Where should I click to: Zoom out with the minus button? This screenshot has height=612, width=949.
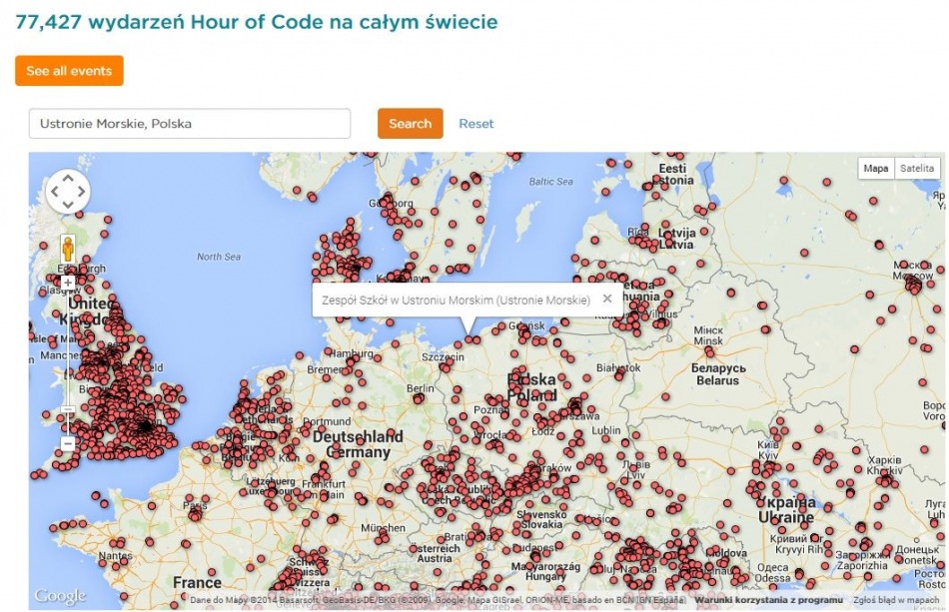68,443
